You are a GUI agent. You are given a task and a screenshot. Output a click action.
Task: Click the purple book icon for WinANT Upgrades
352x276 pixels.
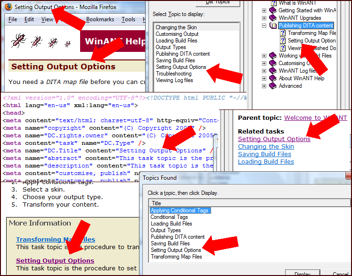pyautogui.click(x=273, y=18)
